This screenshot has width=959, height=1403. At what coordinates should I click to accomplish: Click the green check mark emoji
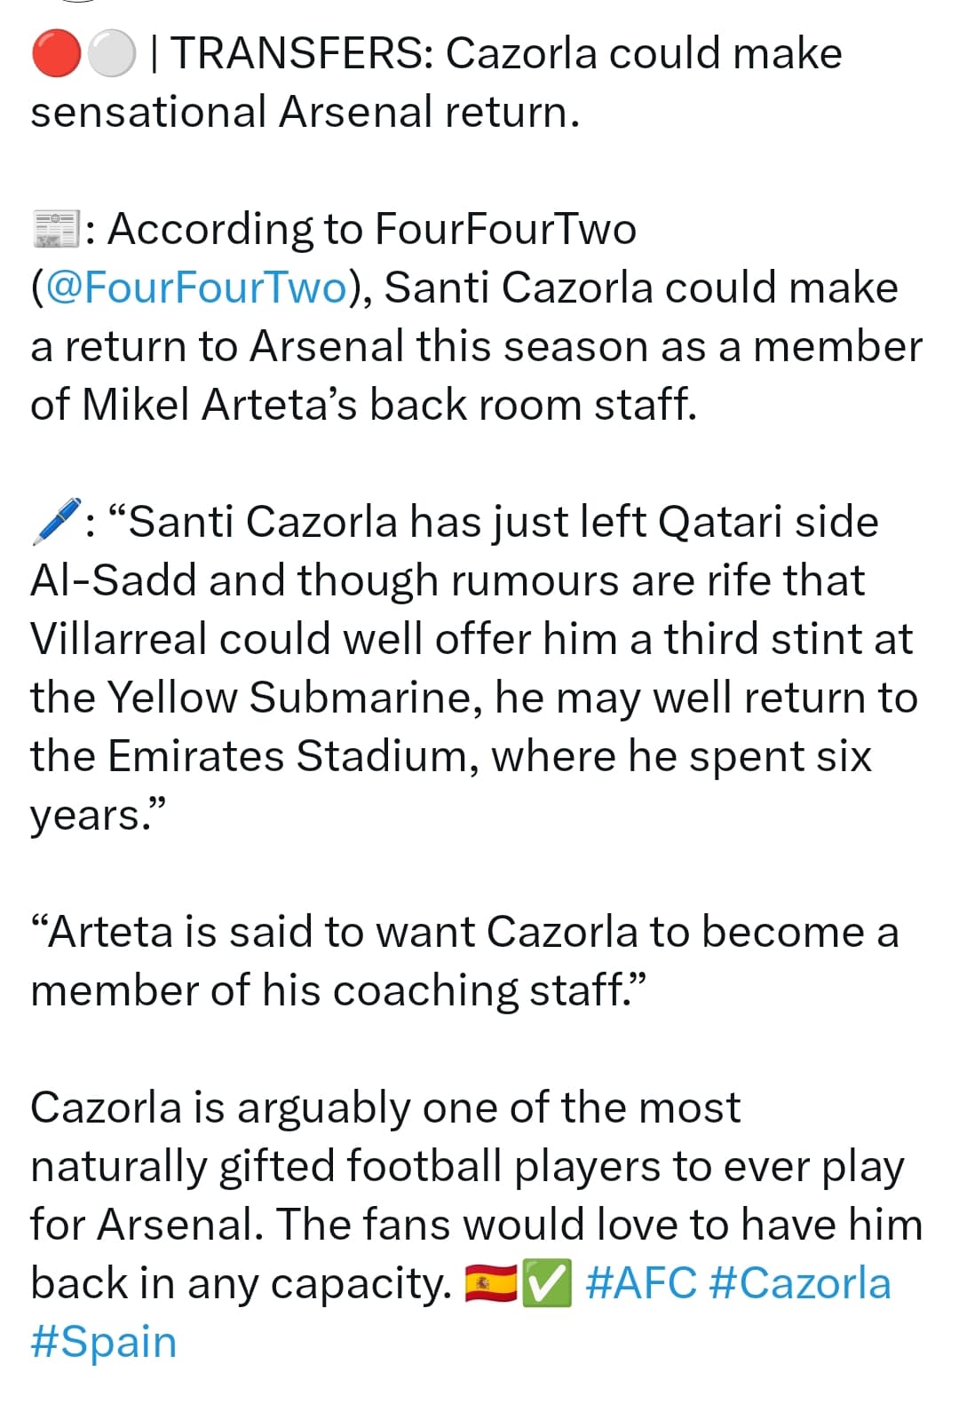(x=546, y=1283)
